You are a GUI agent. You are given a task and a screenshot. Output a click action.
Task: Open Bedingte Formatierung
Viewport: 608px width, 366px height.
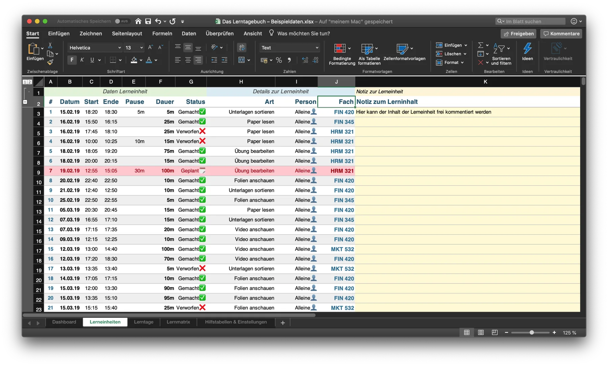coord(342,54)
